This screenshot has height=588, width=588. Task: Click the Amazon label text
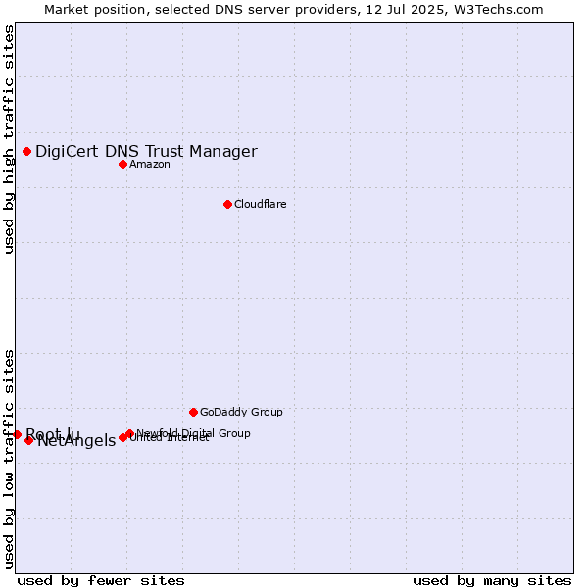pyautogui.click(x=150, y=165)
